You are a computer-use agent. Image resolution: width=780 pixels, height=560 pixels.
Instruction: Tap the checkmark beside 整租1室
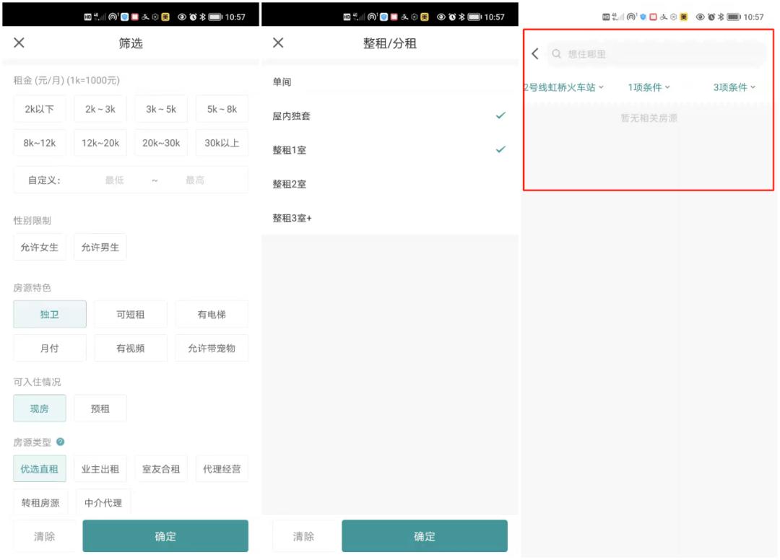tap(500, 149)
